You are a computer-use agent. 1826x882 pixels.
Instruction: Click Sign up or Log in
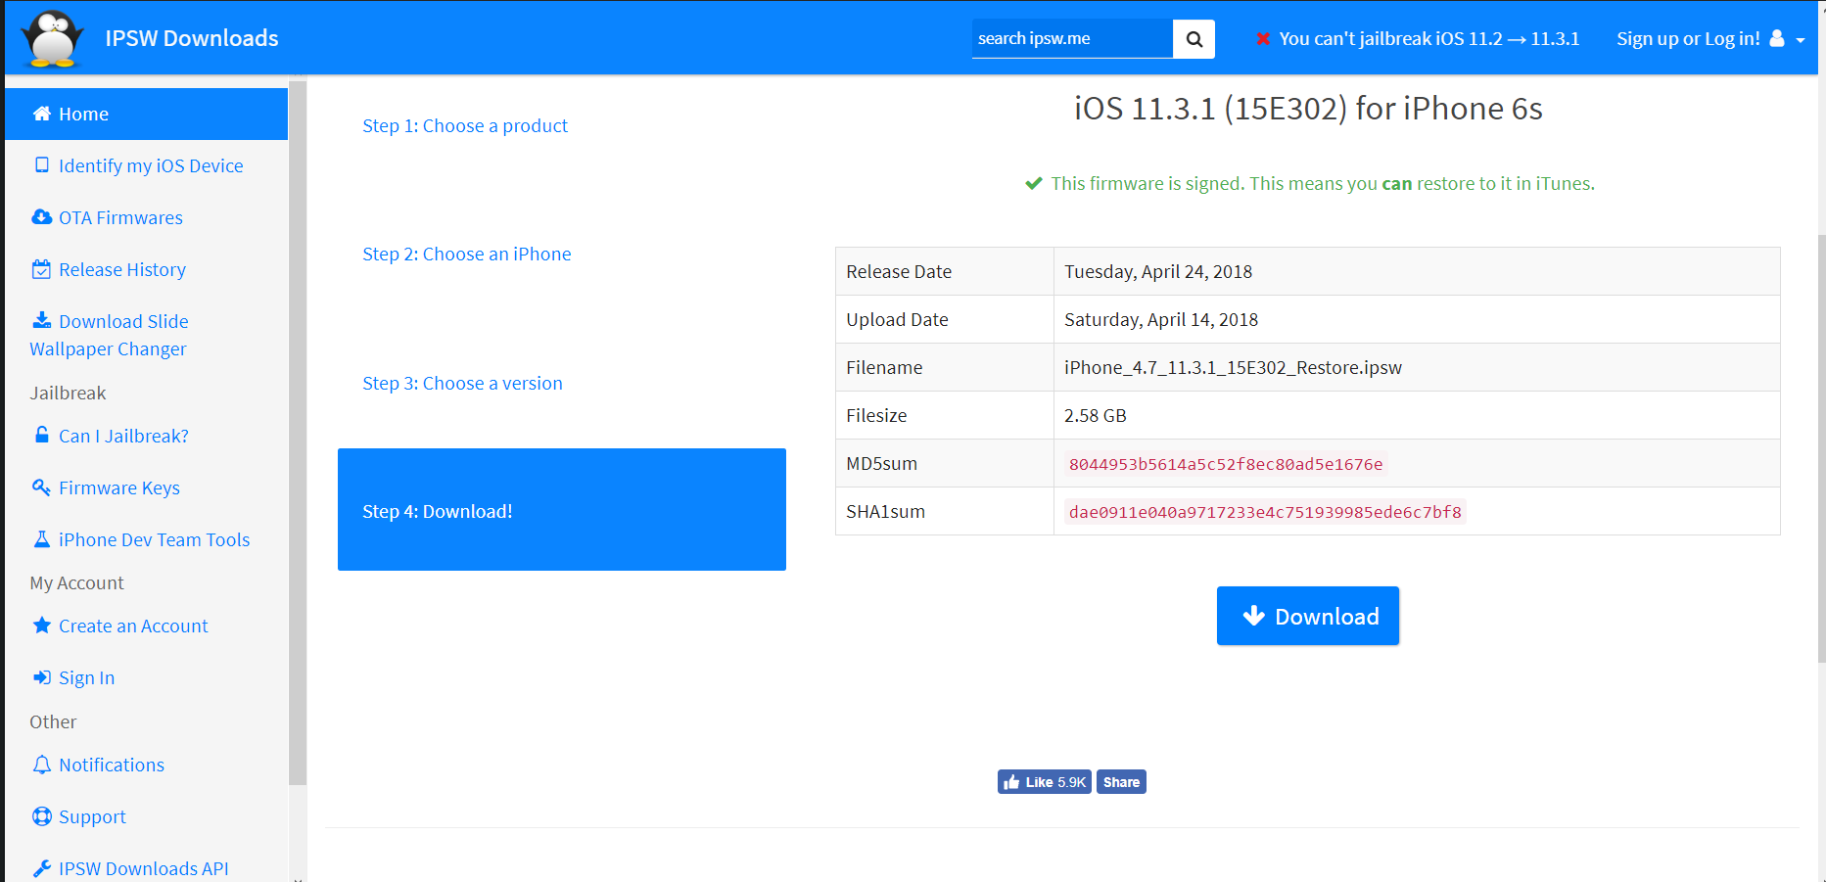[1688, 39]
